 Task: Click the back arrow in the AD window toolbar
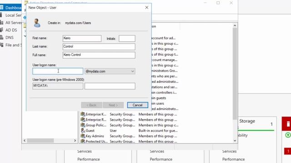25,18
